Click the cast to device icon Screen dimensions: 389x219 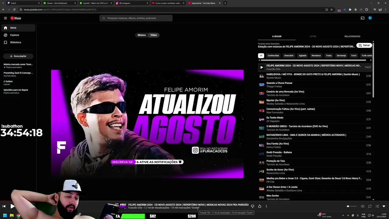pyautogui.click(x=363, y=18)
